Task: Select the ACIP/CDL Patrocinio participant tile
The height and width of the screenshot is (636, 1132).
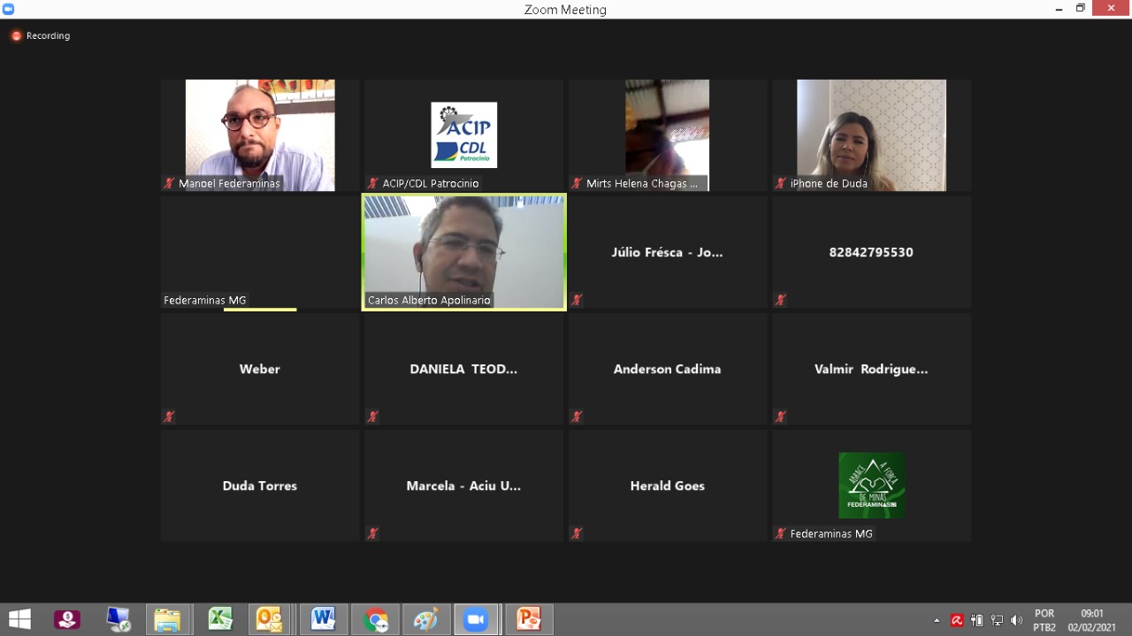Action: [x=463, y=135]
